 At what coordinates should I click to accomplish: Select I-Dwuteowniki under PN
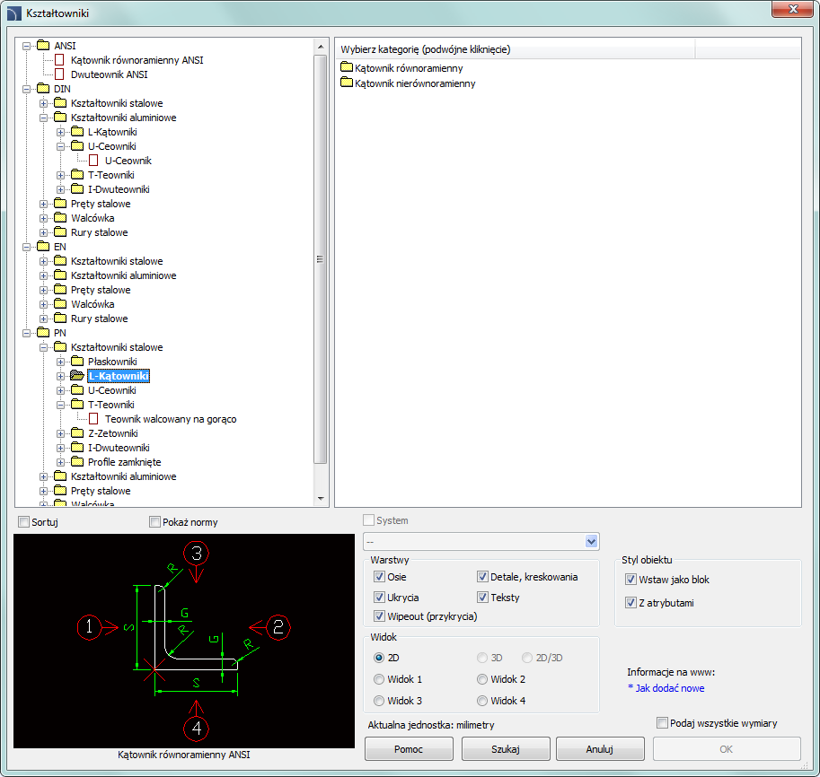tap(119, 448)
